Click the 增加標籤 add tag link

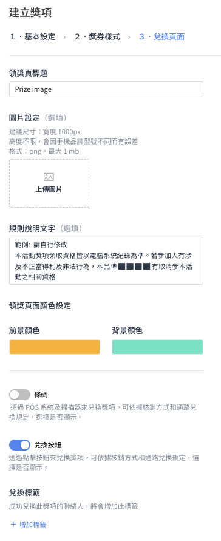[29, 525]
